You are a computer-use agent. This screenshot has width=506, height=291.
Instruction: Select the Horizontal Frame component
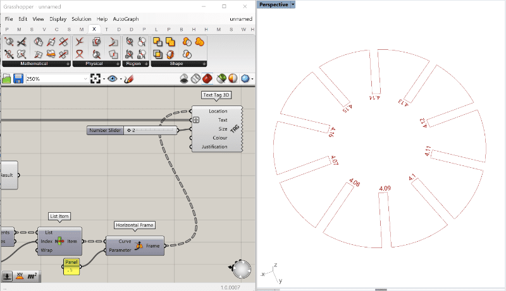[x=135, y=246]
